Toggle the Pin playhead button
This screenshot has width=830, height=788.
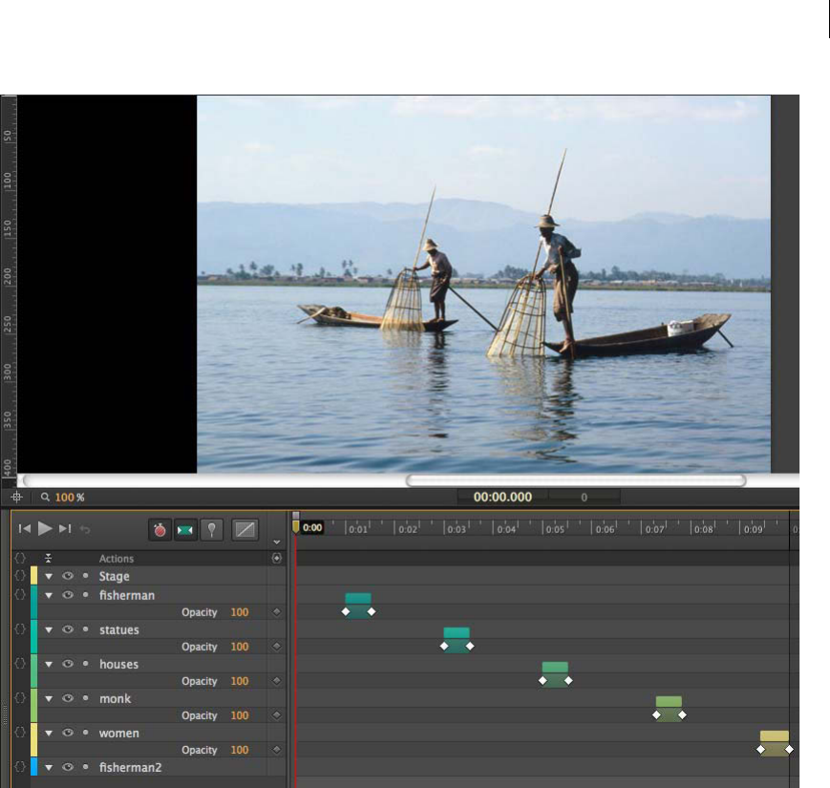point(212,530)
